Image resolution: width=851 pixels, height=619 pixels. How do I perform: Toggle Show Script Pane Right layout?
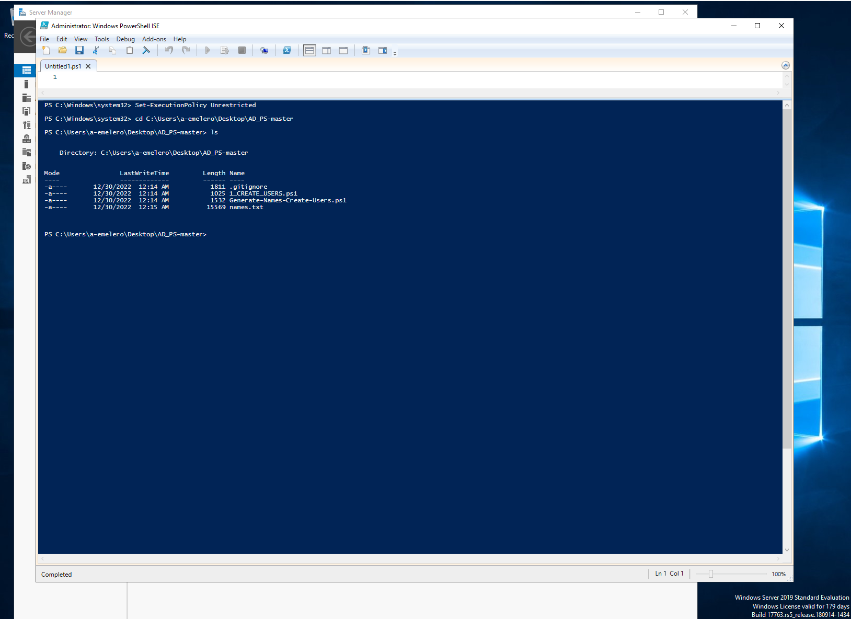pos(327,50)
